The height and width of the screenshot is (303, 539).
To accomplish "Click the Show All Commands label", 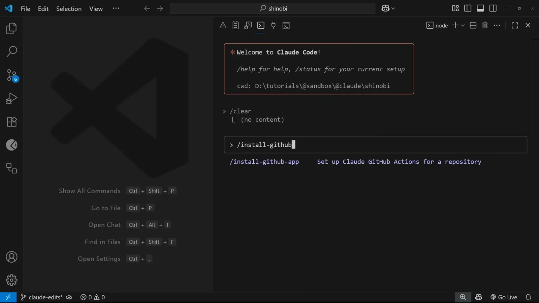I will [90, 191].
